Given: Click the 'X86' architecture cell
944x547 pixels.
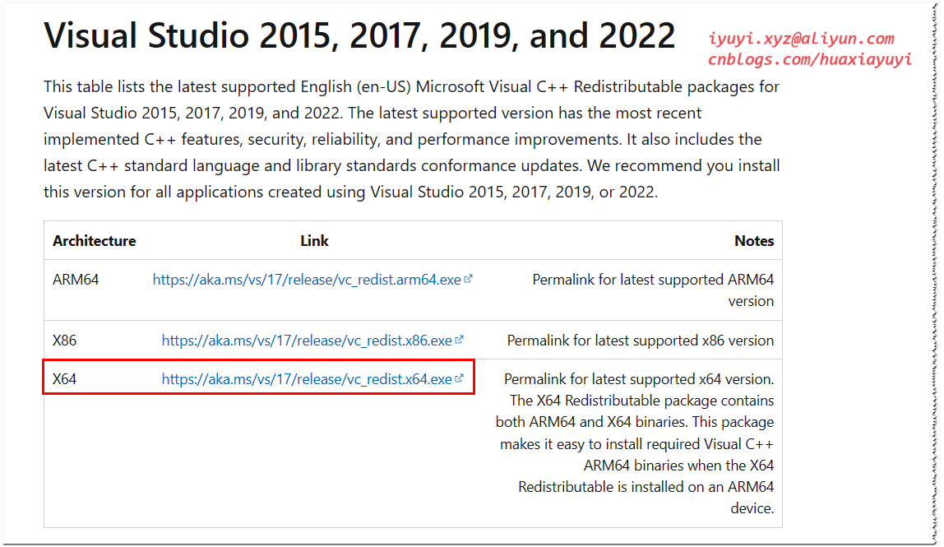Looking at the screenshot, I should 64,341.
